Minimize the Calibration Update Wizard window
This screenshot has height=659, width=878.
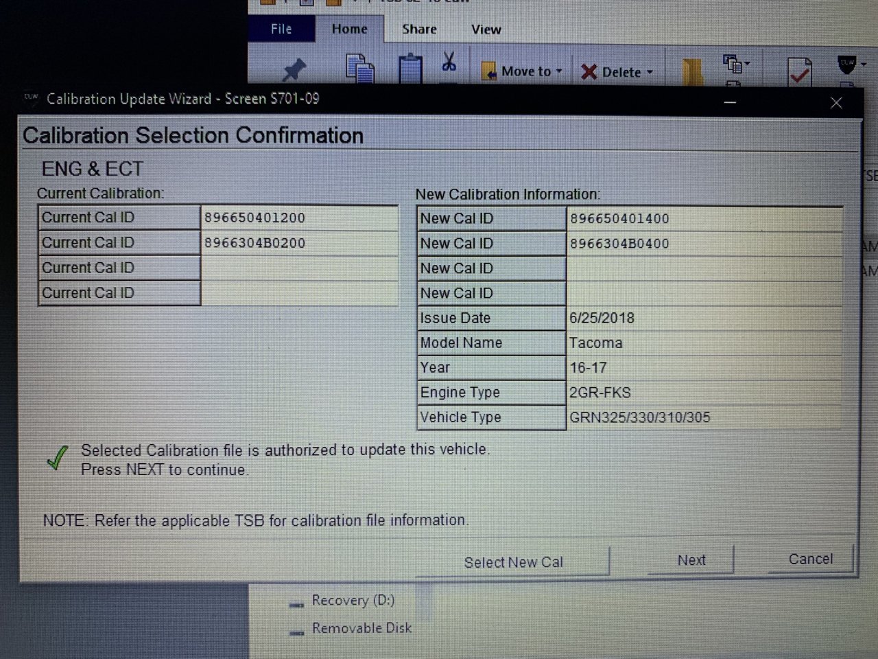pos(731,102)
